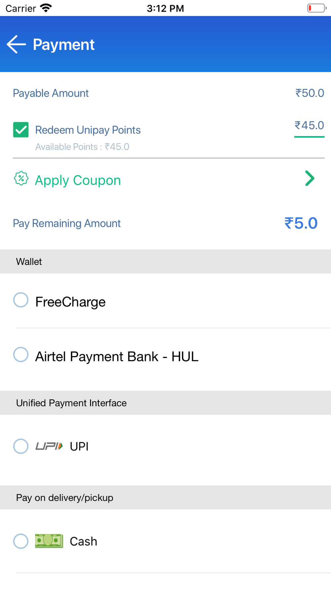Click the Wallet section header
The width and height of the screenshot is (331, 589).
(165, 261)
